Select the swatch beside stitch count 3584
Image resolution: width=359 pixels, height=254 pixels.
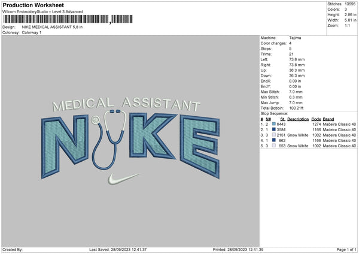coord(274,129)
